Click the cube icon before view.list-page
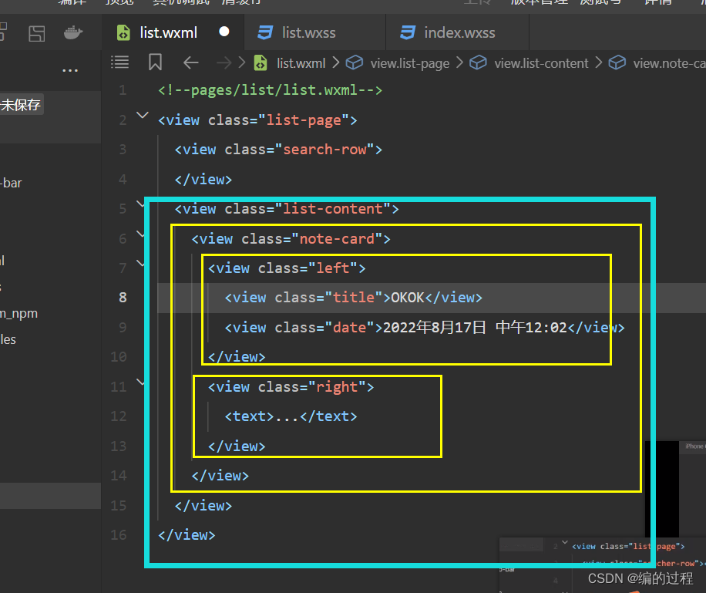Viewport: 706px width, 593px height. 355,62
